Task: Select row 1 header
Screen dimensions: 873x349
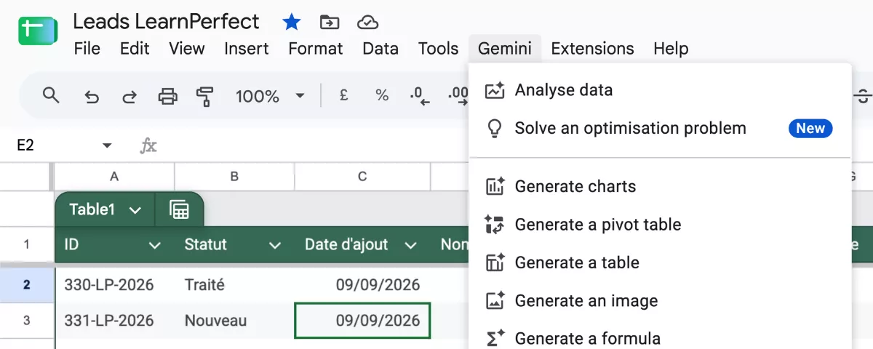Action: (x=26, y=245)
